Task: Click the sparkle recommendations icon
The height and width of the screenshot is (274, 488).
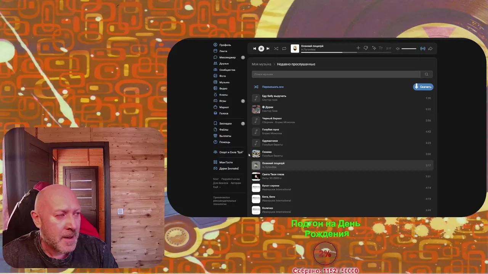Action: tap(374, 48)
